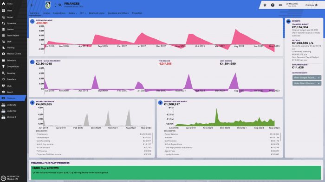Click the back arrow in header

(x=32, y=5)
